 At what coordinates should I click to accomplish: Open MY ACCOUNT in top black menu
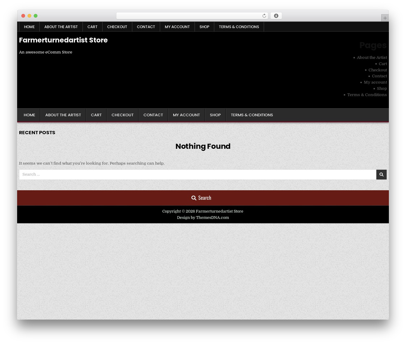coord(177,27)
